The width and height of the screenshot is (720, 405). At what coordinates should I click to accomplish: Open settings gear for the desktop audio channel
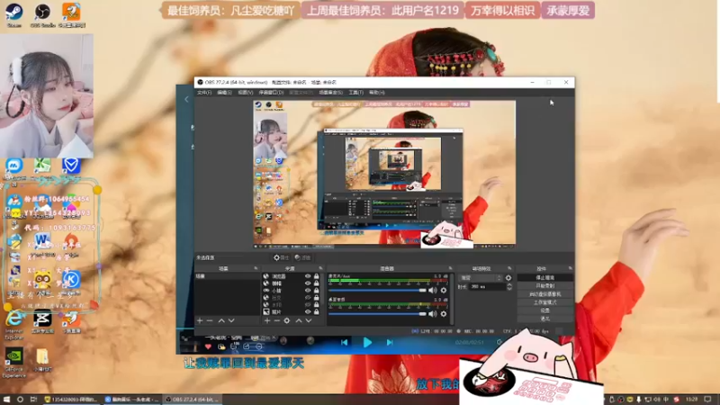(x=444, y=313)
